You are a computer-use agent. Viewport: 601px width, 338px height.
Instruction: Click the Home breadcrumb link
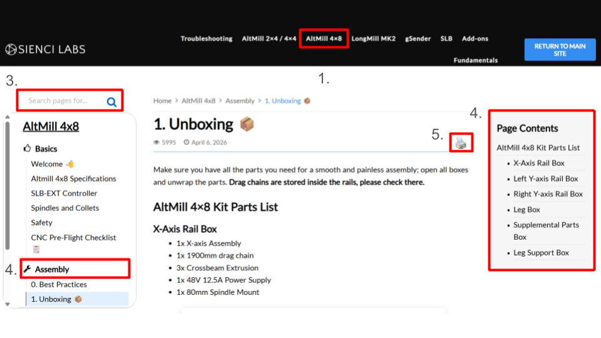[162, 101]
